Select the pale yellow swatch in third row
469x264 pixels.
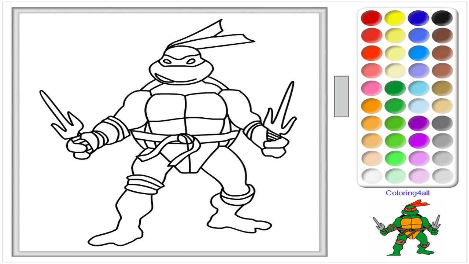click(x=395, y=53)
